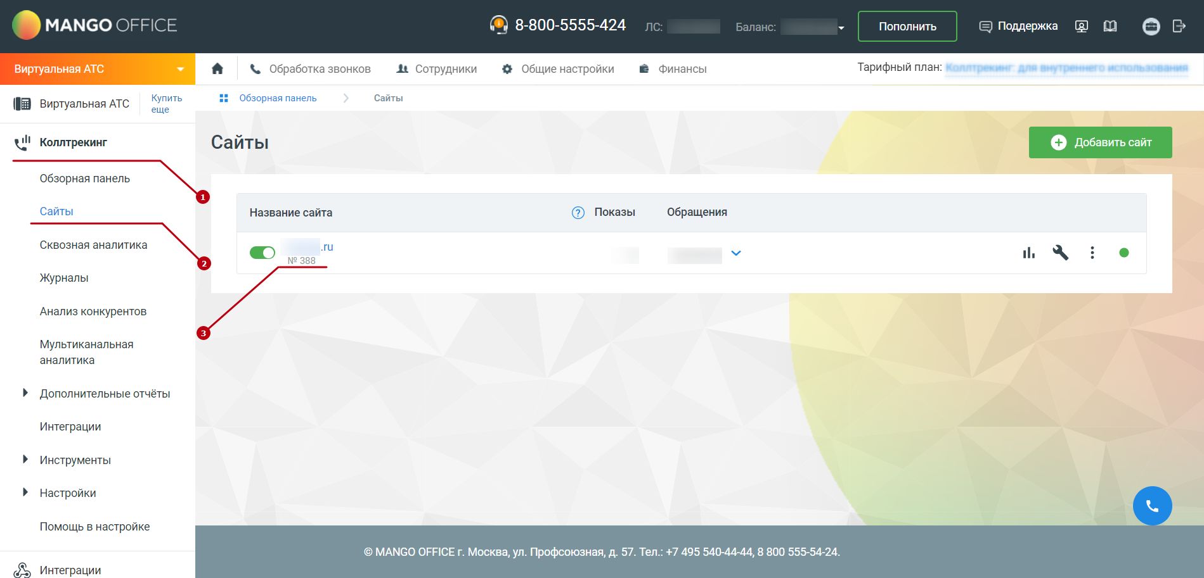
Task: Open site statistics via bar chart icon
Action: coord(1029,253)
